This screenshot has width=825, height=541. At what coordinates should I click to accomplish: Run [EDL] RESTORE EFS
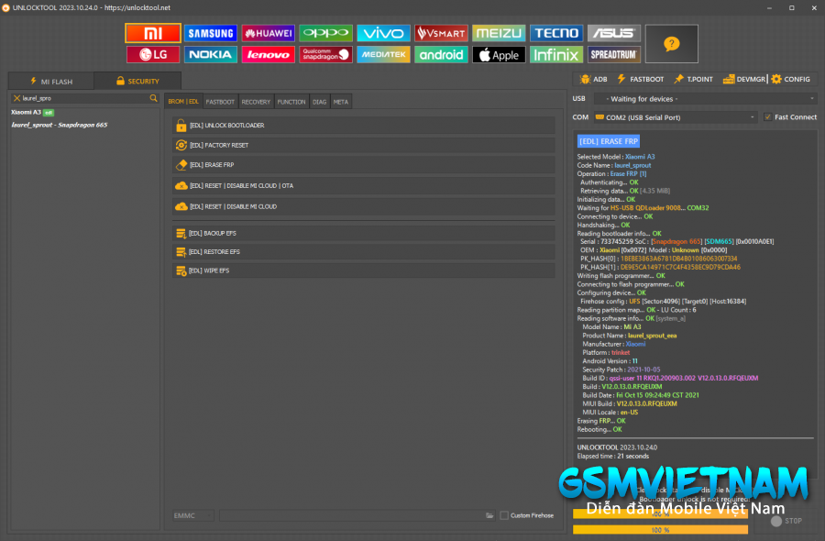click(364, 251)
